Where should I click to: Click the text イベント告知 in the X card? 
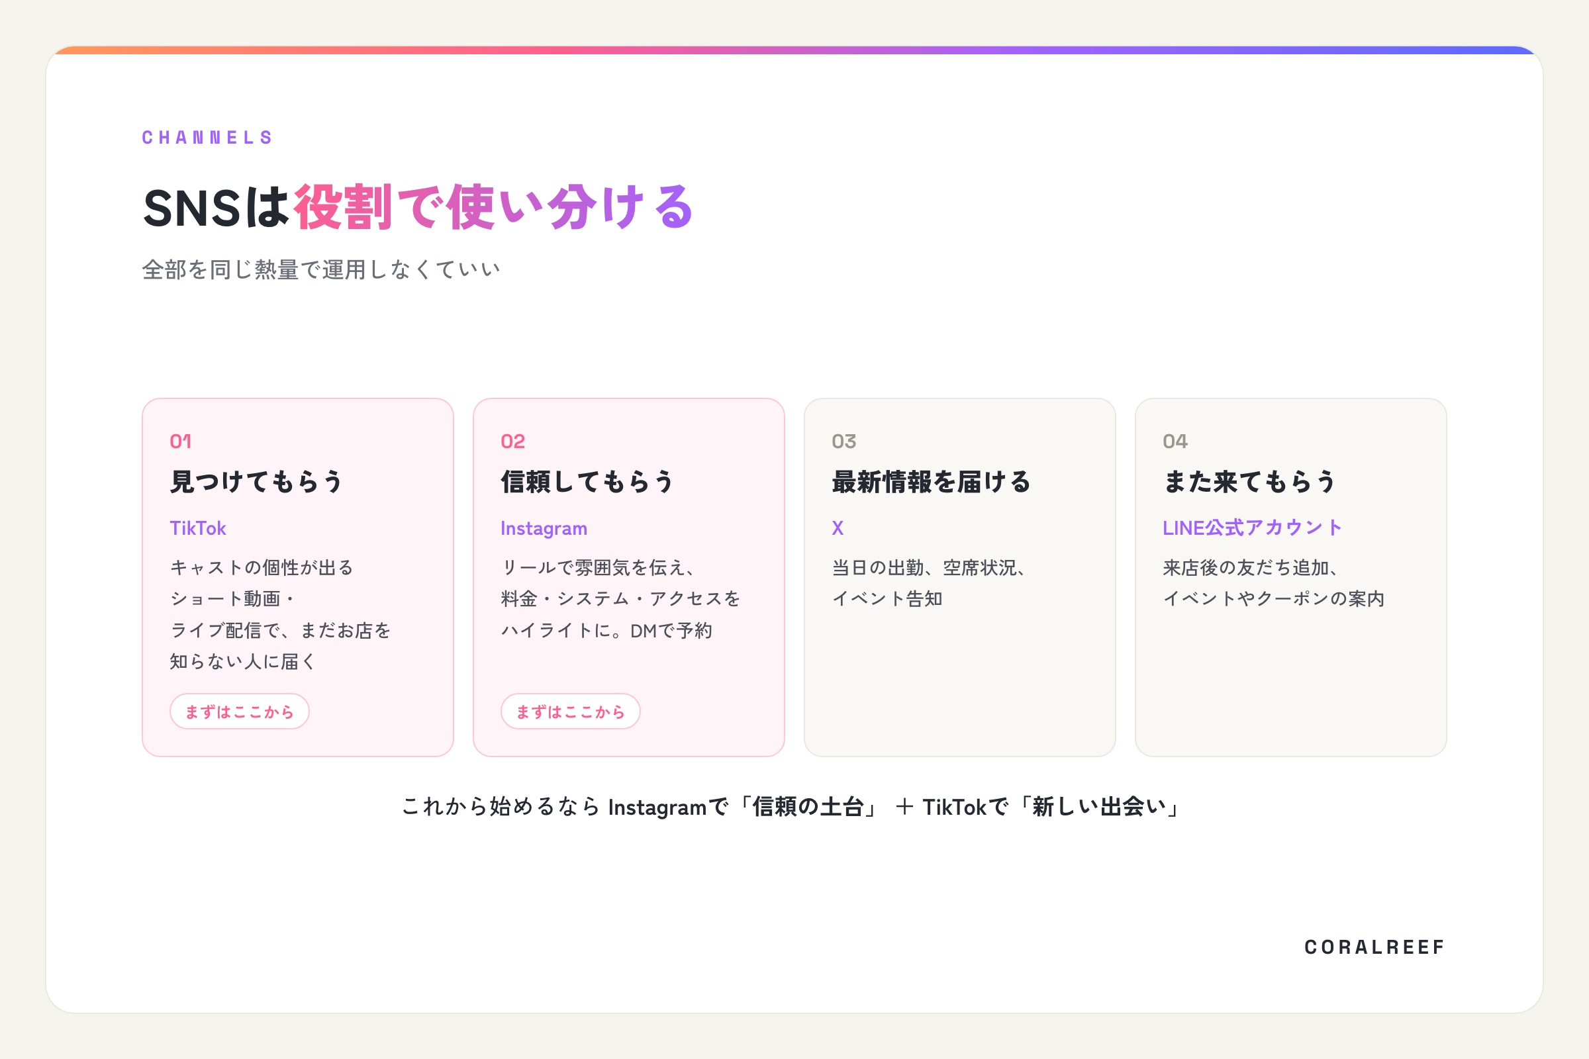tap(887, 598)
